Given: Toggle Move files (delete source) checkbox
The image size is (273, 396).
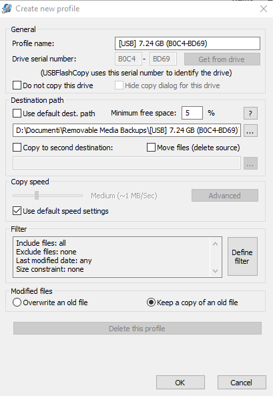Looking at the screenshot, I should coord(151,147).
